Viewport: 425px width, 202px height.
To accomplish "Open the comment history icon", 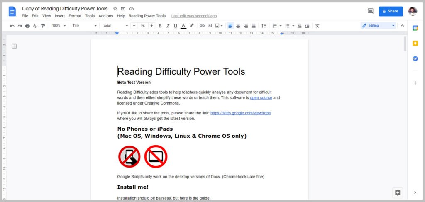I will point(370,11).
